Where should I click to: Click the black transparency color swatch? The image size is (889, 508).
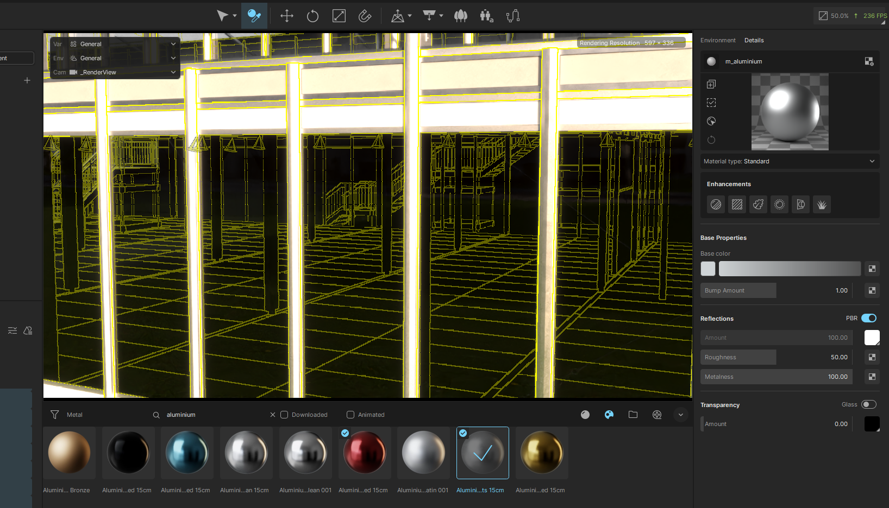tap(872, 424)
